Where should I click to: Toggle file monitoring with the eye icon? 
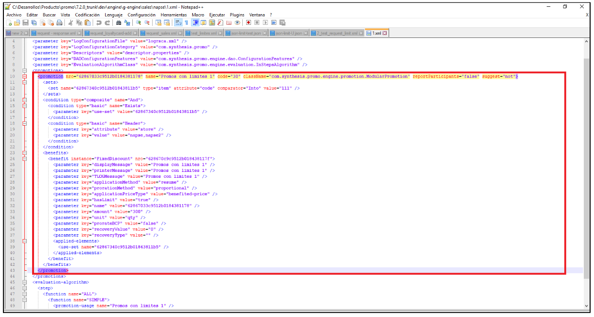(x=237, y=23)
